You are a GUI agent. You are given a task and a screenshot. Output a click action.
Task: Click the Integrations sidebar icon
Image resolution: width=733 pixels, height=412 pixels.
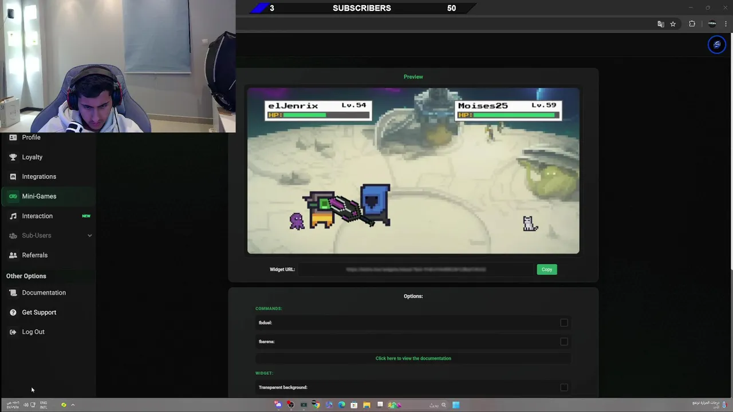click(x=13, y=176)
